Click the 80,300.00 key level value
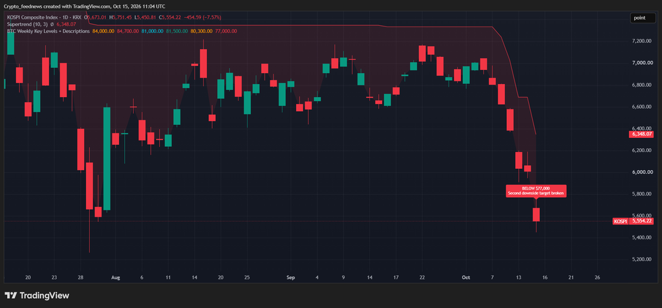The width and height of the screenshot is (662, 308). tap(202, 31)
